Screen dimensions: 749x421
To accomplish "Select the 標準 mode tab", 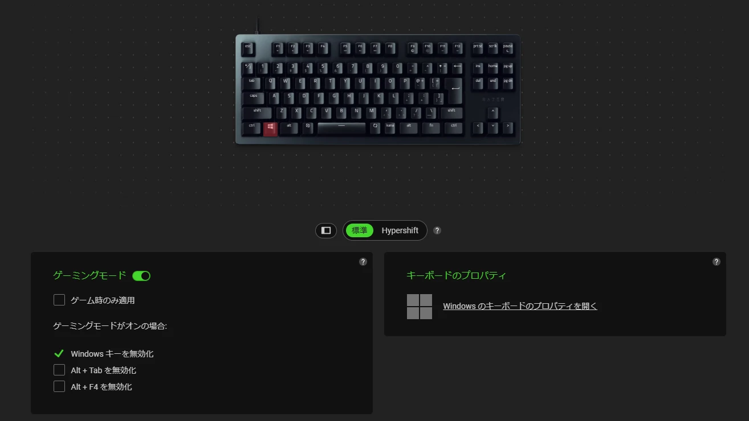I will [360, 230].
